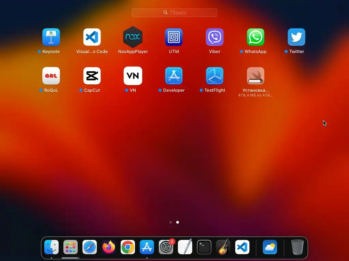Open CapCut video editor
This screenshot has width=349, height=261.
(92, 76)
